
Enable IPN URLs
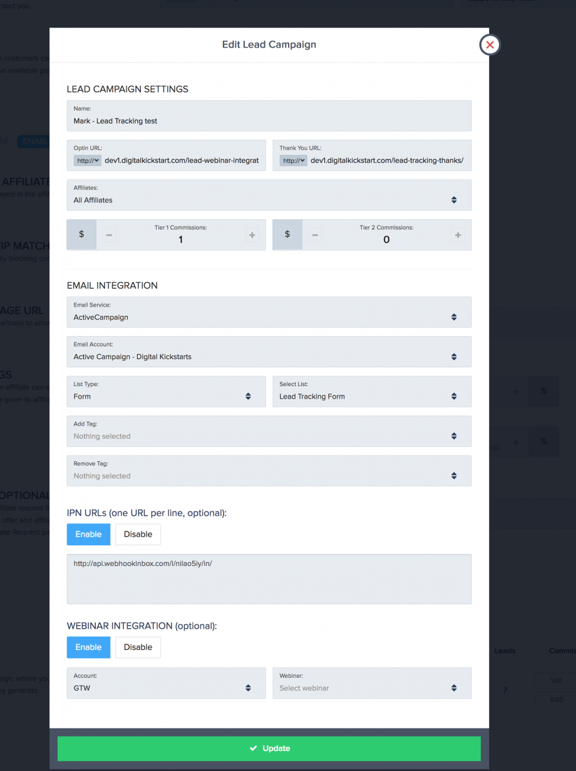(88, 534)
